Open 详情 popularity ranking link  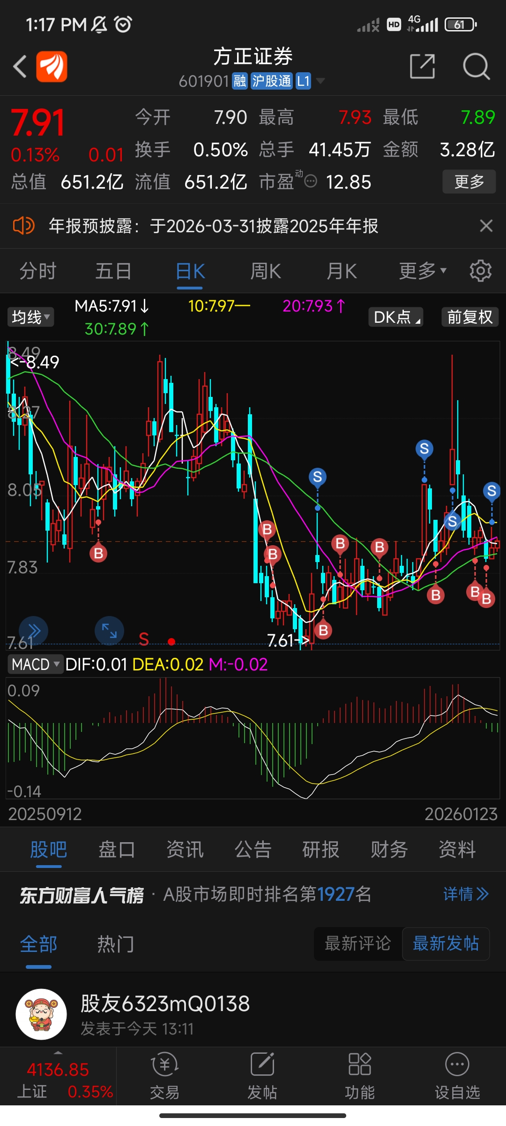(466, 894)
